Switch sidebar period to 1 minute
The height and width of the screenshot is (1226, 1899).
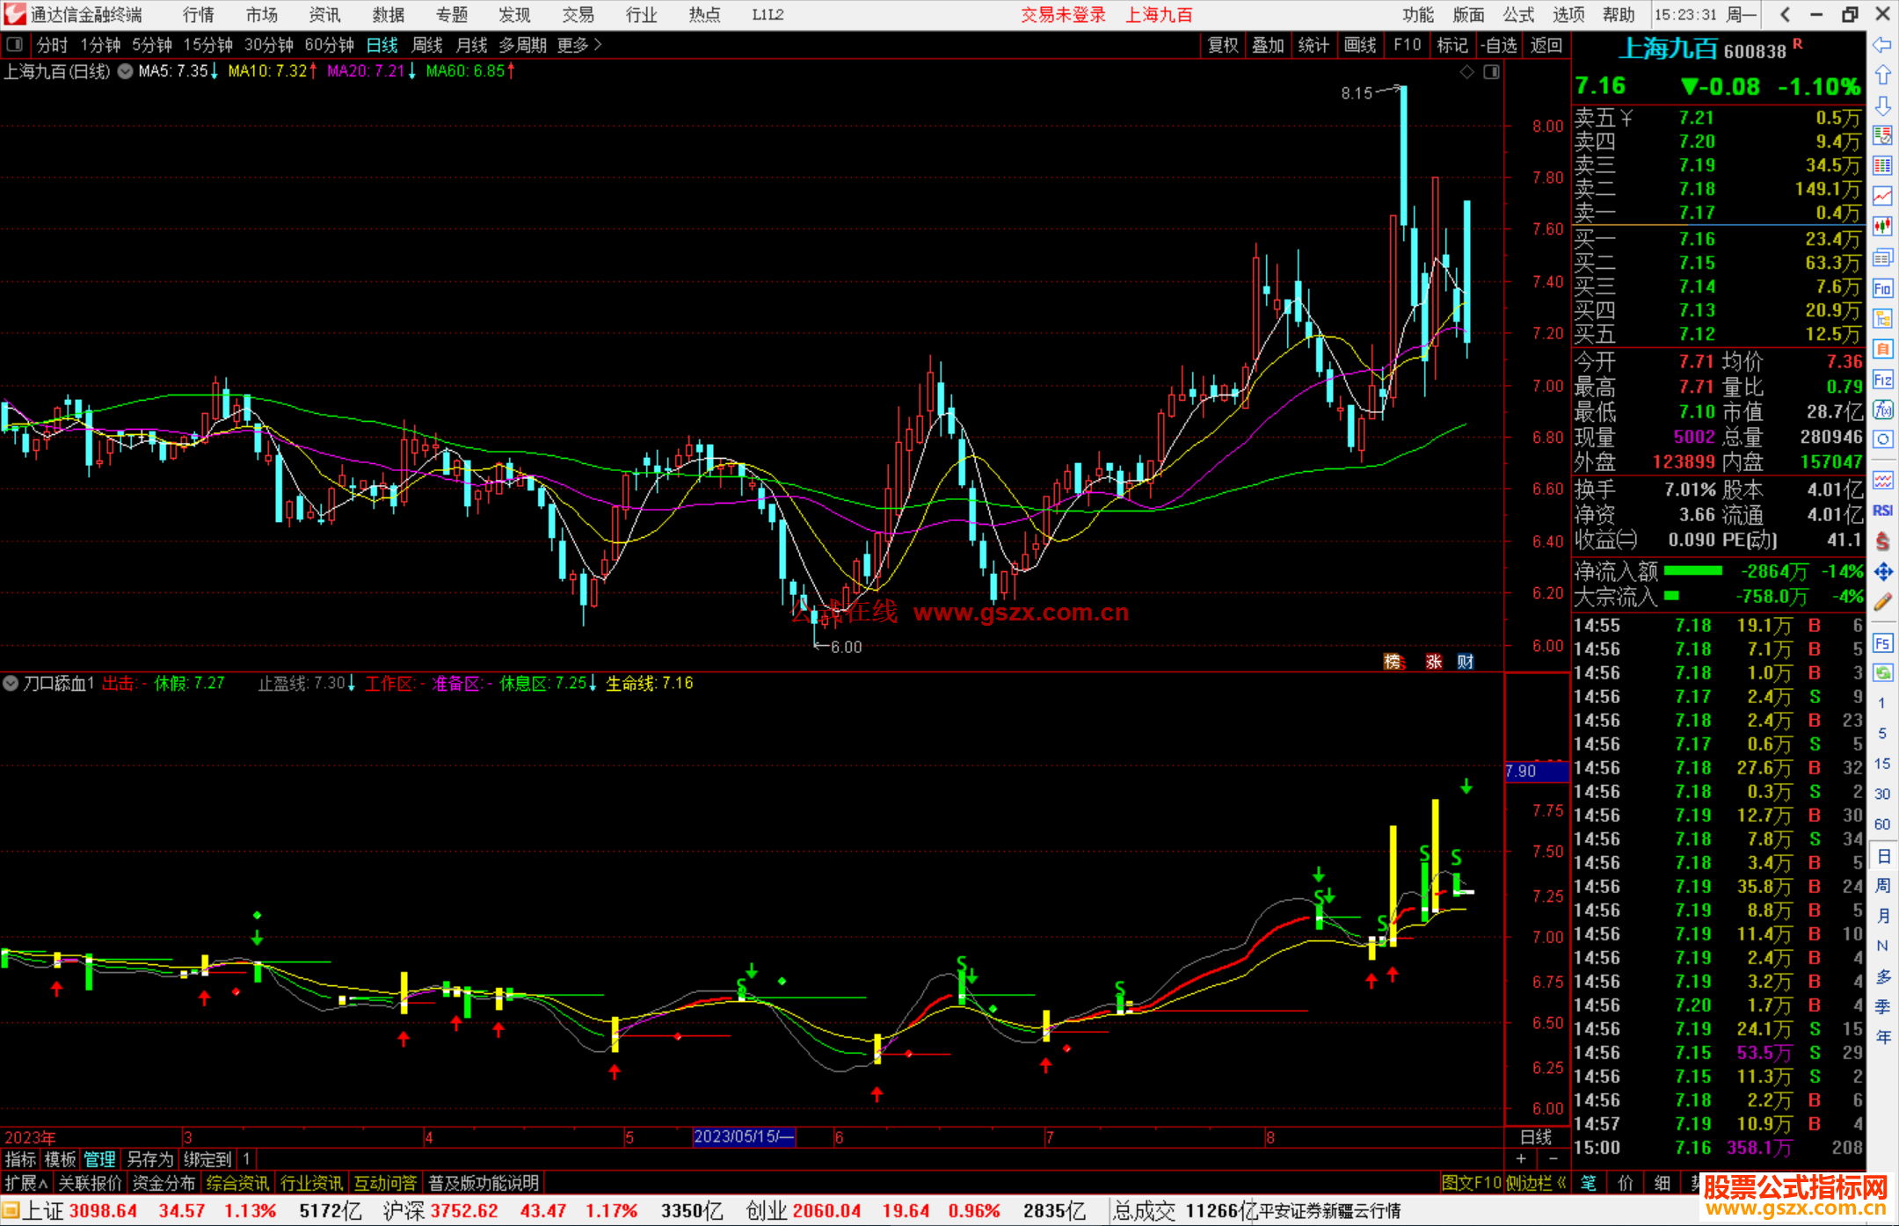pyautogui.click(x=1881, y=703)
